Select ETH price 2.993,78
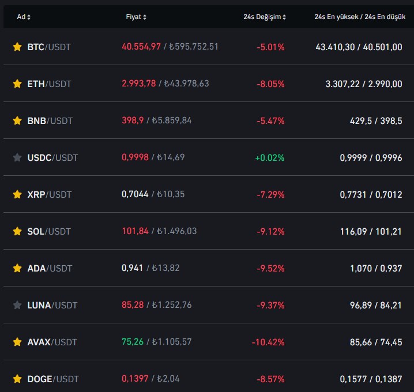 click(139, 84)
